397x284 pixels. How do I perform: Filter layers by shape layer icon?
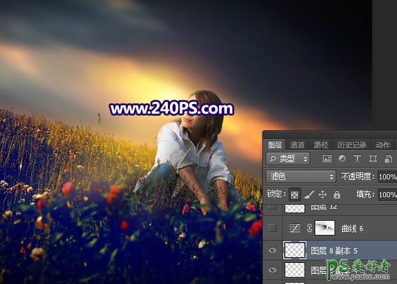371,158
